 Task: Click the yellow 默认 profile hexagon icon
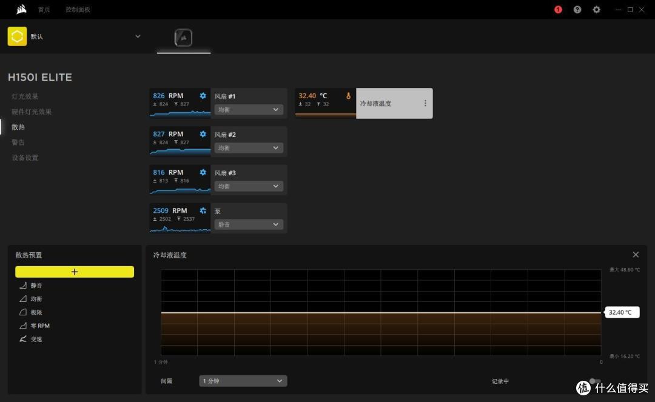pos(17,36)
